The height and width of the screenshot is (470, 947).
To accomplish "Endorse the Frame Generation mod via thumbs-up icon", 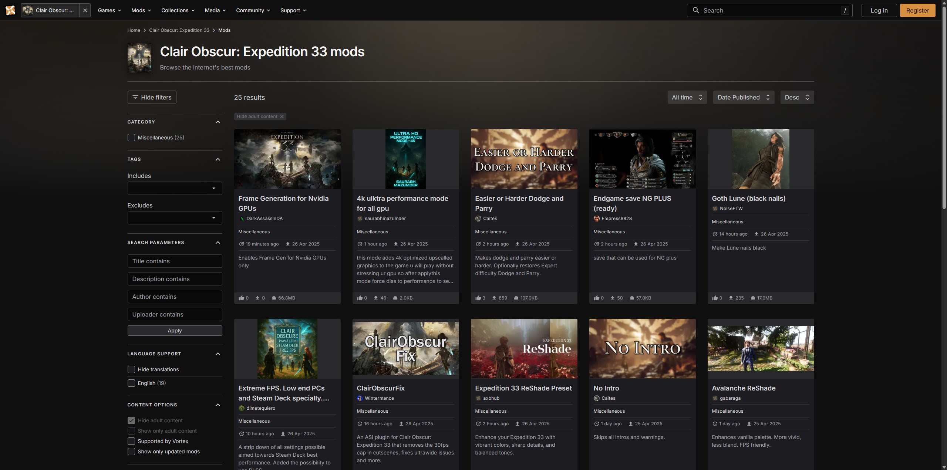I will [x=242, y=298].
